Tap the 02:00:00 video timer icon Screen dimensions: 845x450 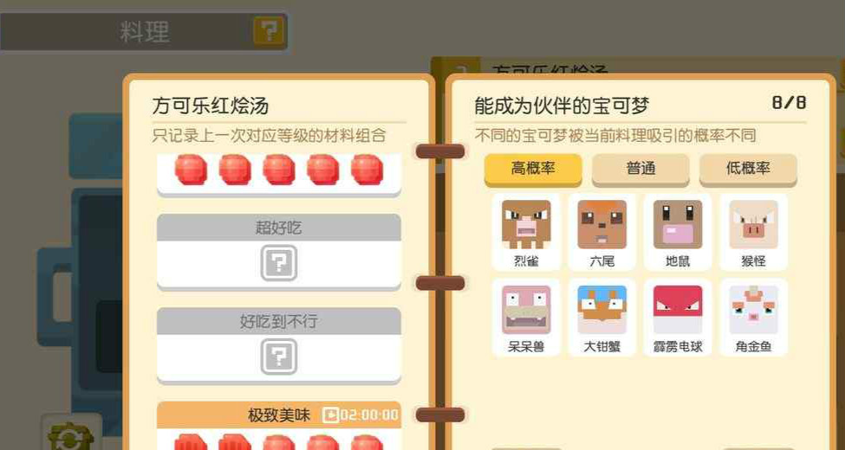click(330, 415)
